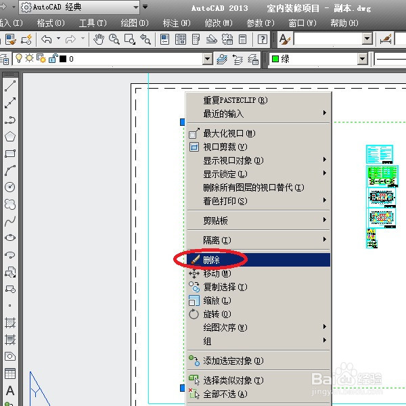
Task: Click the Layer Previous icon
Action: [238, 60]
